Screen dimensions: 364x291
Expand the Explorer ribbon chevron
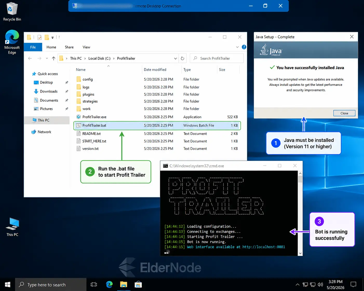(x=237, y=47)
